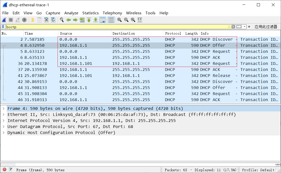Reset packet text to normal size
This screenshot has width=281, height=173.
pyautogui.click(x=133, y=20)
